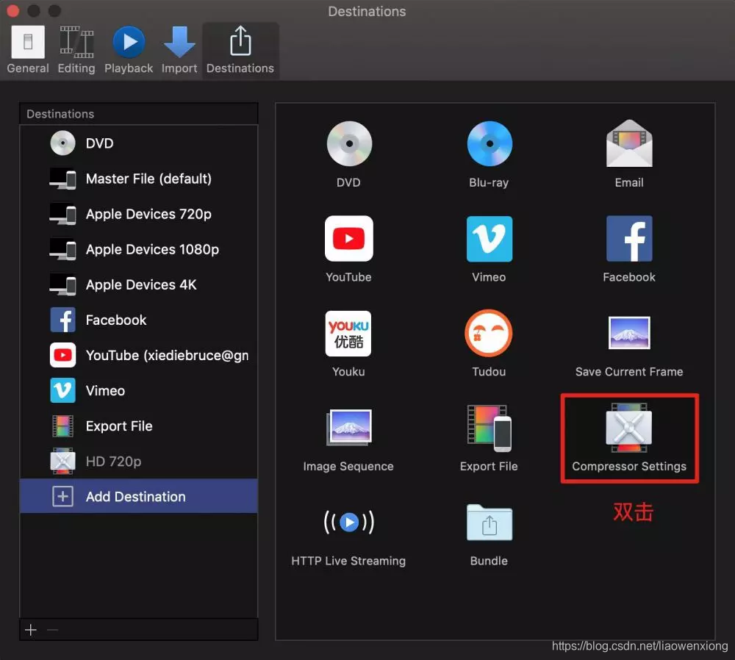The height and width of the screenshot is (660, 735).
Task: Select the YouTube icon in the grid
Action: pyautogui.click(x=348, y=239)
